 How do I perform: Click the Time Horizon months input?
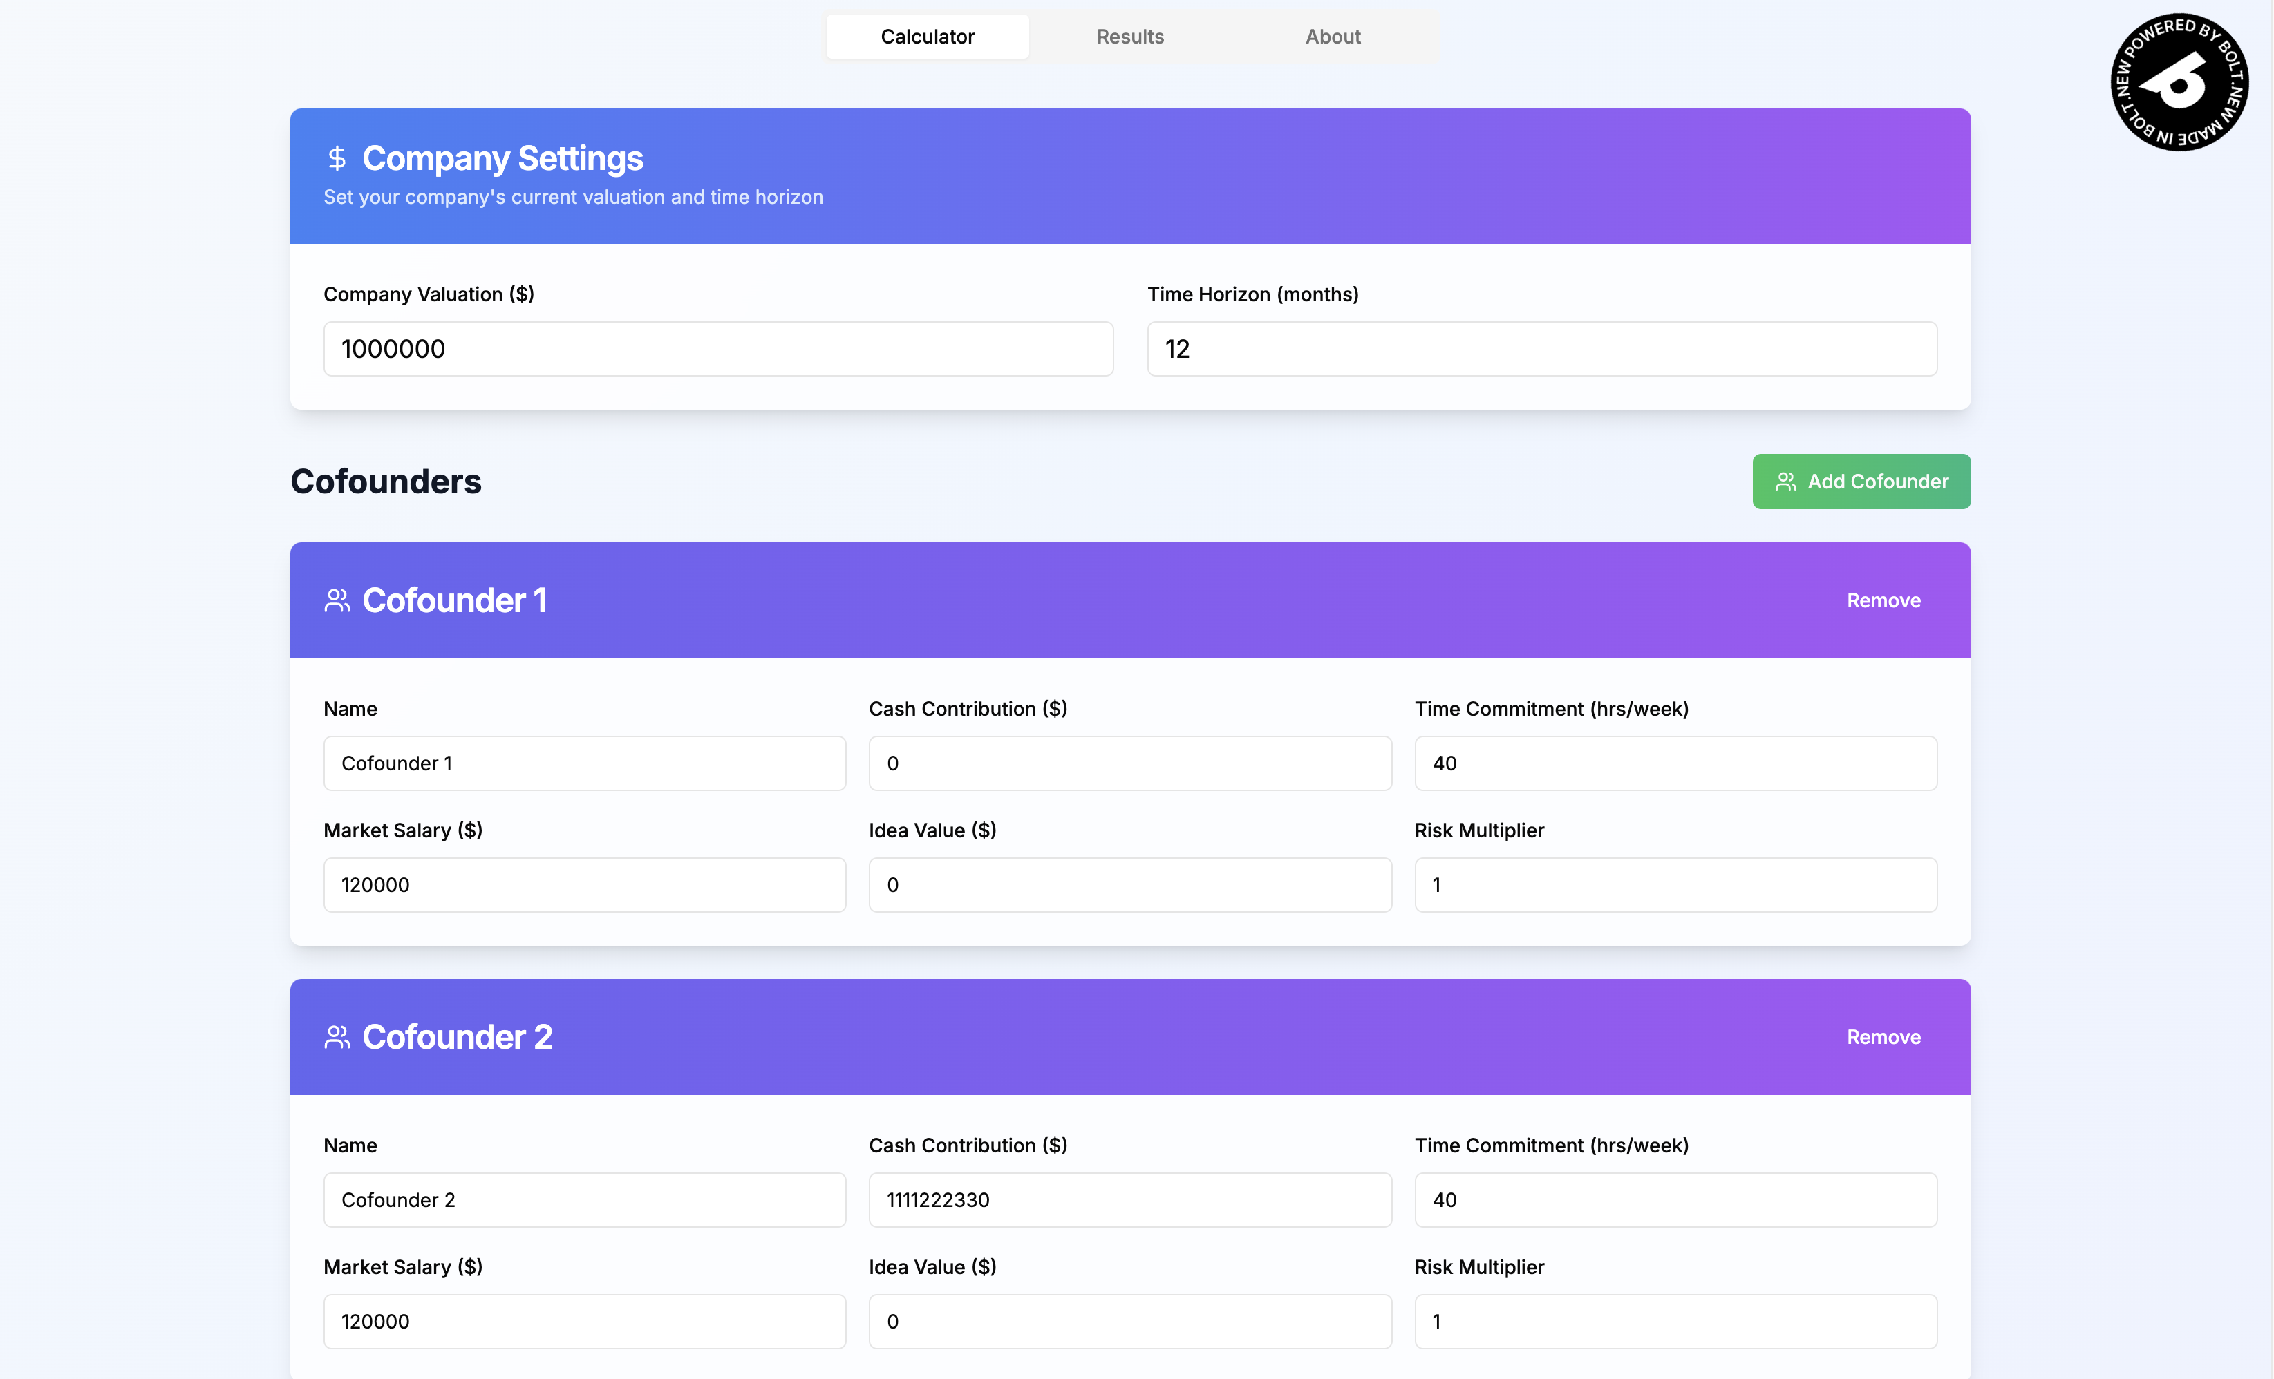tap(1541, 349)
